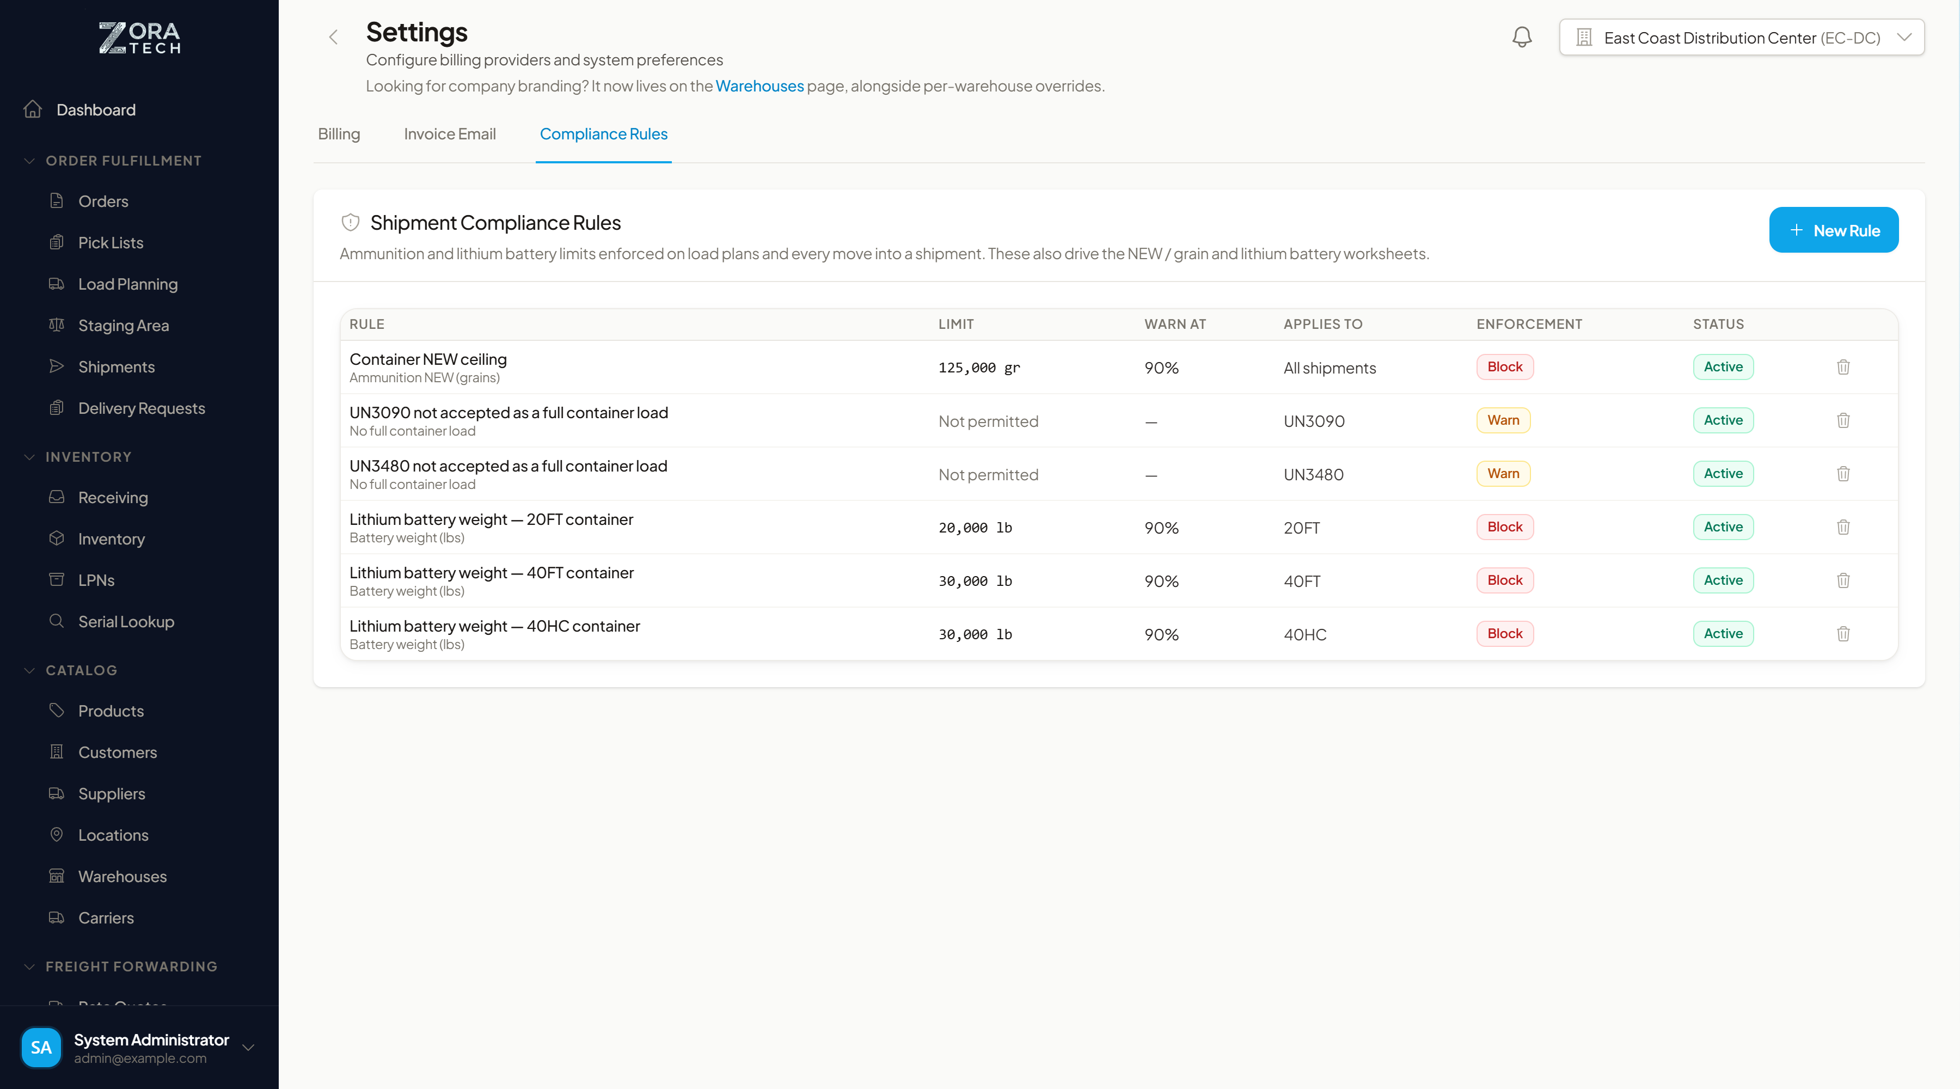
Task: Switch to the Invoice Email tab
Action: (450, 134)
